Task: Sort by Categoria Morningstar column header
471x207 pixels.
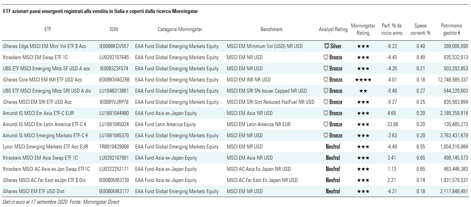Action: (x=180, y=29)
